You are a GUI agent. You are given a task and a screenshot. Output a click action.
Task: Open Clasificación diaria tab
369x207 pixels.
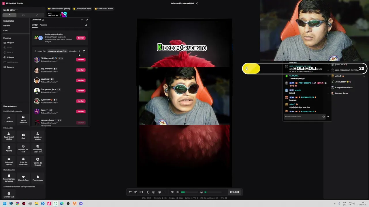(x=82, y=9)
